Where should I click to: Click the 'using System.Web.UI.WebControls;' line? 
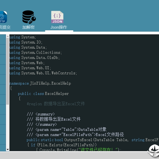click(x=43, y=73)
